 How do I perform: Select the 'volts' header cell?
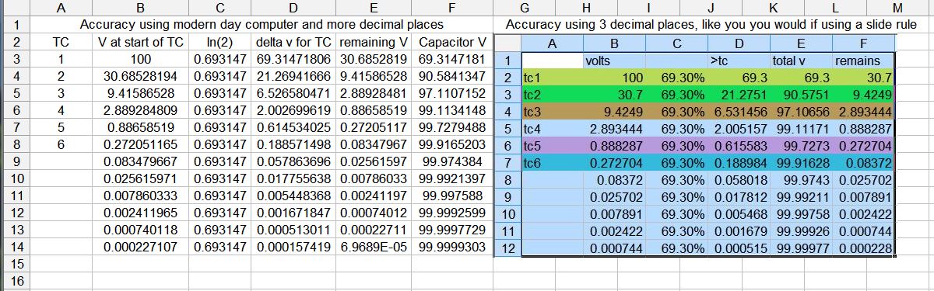pos(614,60)
